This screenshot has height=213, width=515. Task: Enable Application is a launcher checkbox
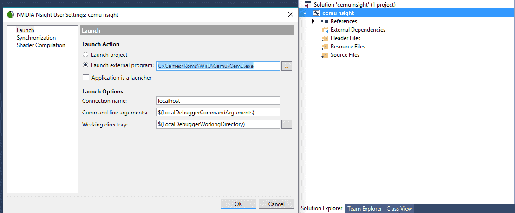(86, 78)
